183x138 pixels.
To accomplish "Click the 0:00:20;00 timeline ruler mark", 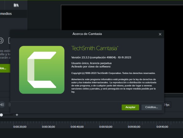I will pyautogui.click(x=20, y=127).
